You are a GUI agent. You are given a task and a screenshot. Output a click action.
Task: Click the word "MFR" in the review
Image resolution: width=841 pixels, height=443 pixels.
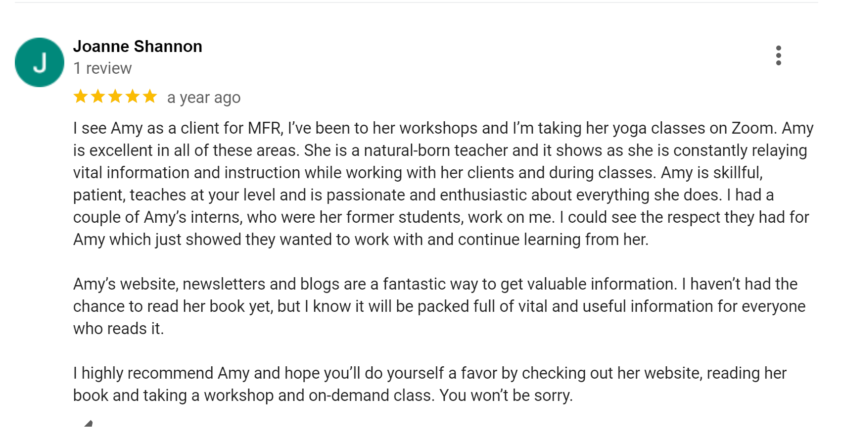pyautogui.click(x=266, y=128)
